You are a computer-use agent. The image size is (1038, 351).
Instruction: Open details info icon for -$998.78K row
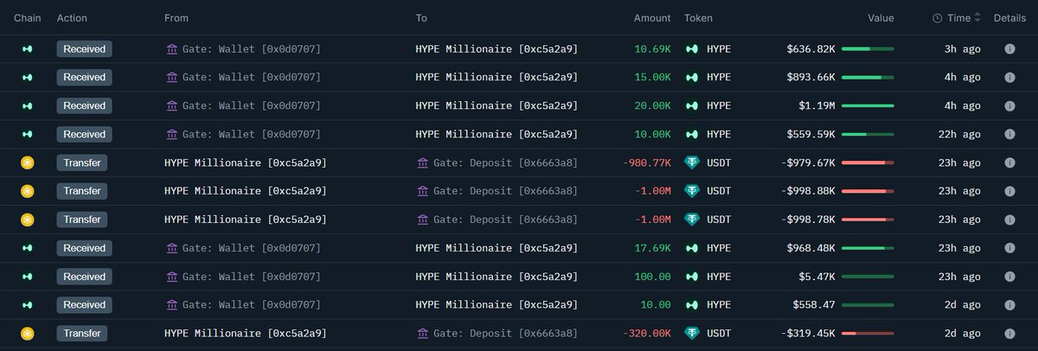pos(1009,220)
